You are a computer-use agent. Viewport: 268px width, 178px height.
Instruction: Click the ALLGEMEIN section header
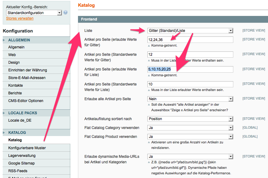click(x=37, y=40)
